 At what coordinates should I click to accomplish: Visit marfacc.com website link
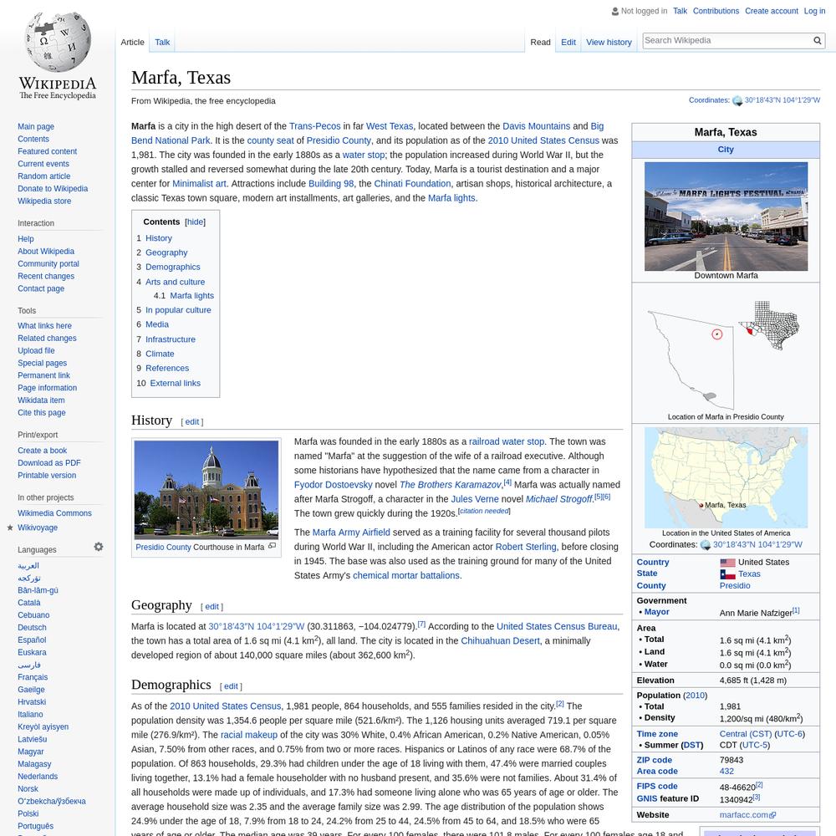click(747, 815)
